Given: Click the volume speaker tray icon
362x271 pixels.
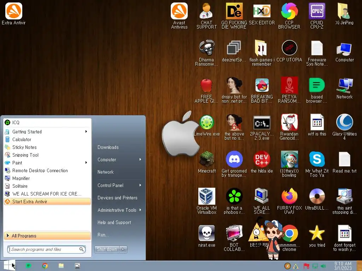Looking at the screenshot, I should 323,266.
